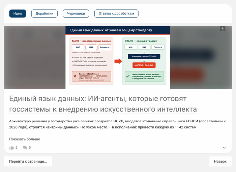
Task: Click the likes count 2
Action: pyautogui.click(x=17, y=148)
